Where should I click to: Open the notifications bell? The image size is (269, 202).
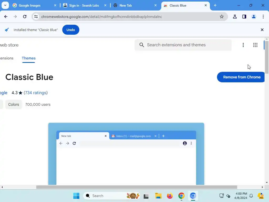click(x=251, y=196)
